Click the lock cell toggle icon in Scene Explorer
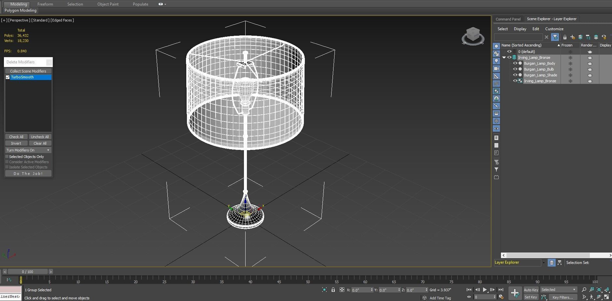The image size is (612, 301). coord(565,37)
